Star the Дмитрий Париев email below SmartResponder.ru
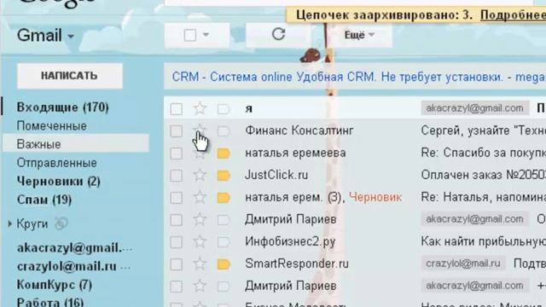 coord(200,287)
